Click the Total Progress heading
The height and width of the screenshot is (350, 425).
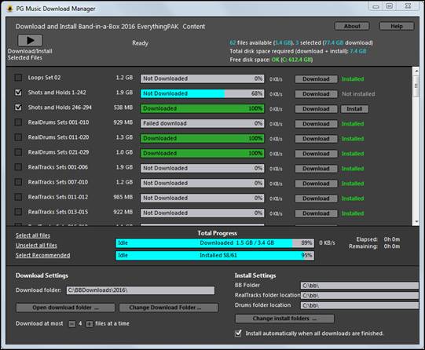click(217, 233)
